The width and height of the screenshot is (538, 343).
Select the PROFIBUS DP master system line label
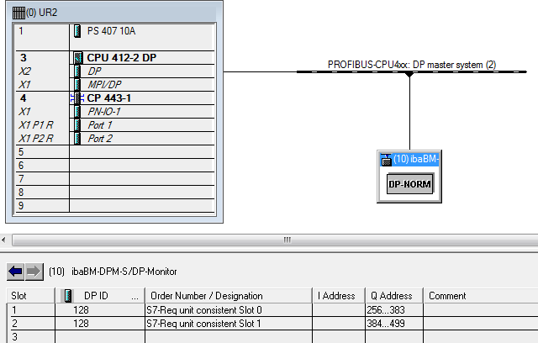411,65
